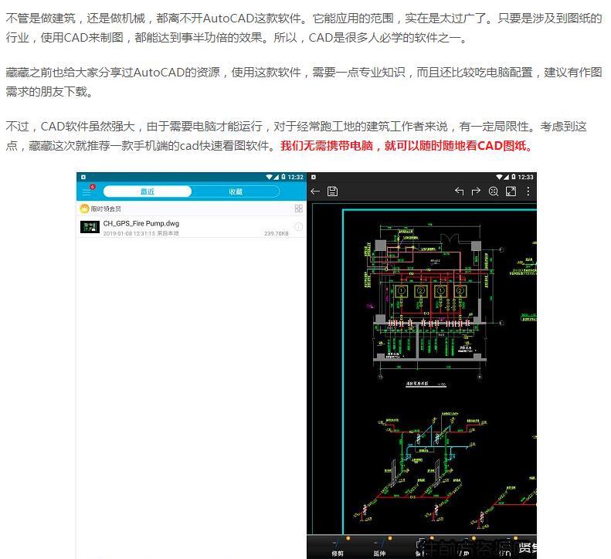The width and height of the screenshot is (611, 559).
Task: Tap the 限时领会员 crown icon
Action: [84, 208]
